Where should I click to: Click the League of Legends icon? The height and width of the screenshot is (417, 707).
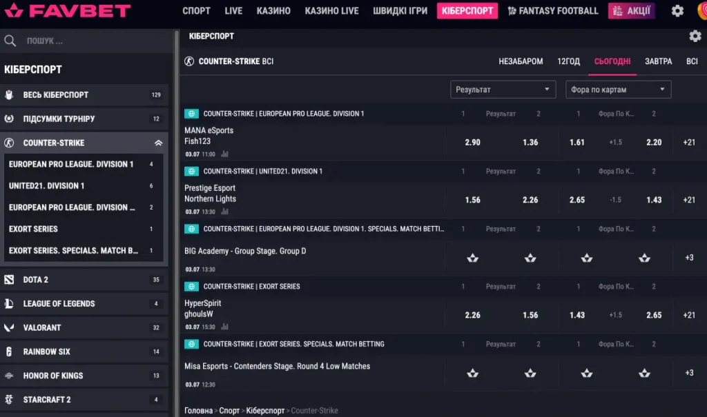[x=9, y=304]
